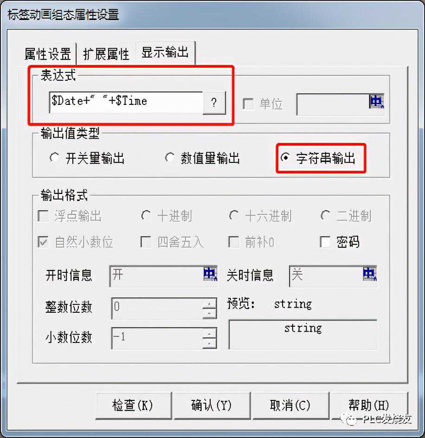The width and height of the screenshot is (425, 438).
Task: Confirm with 确认(Y) button
Action: (212, 406)
